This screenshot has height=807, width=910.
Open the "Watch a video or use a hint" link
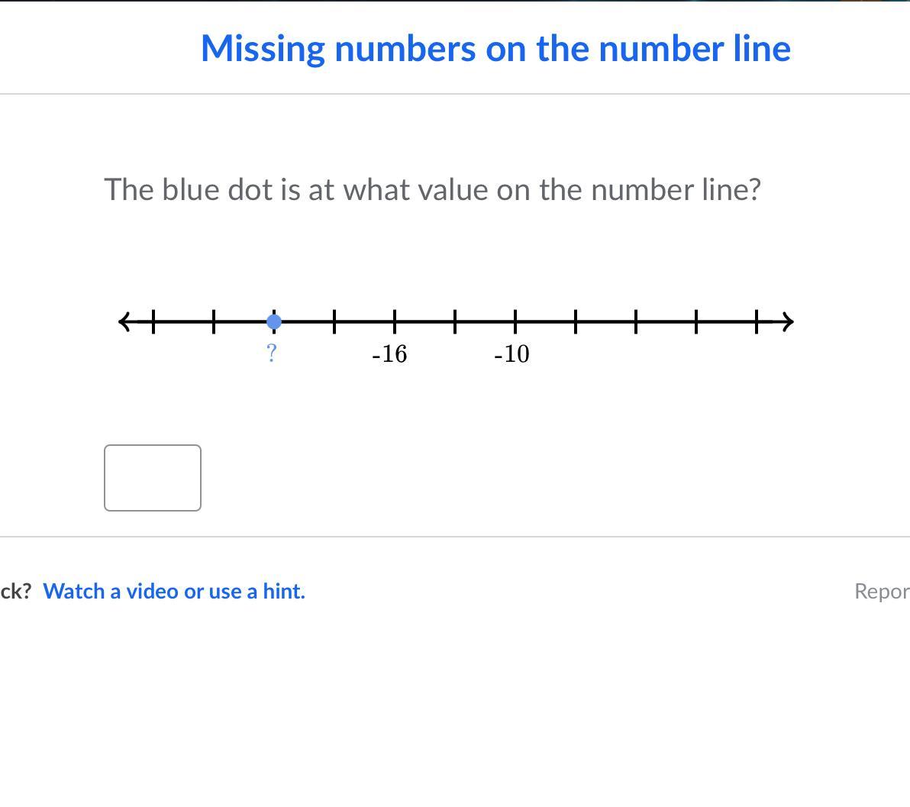click(x=174, y=591)
